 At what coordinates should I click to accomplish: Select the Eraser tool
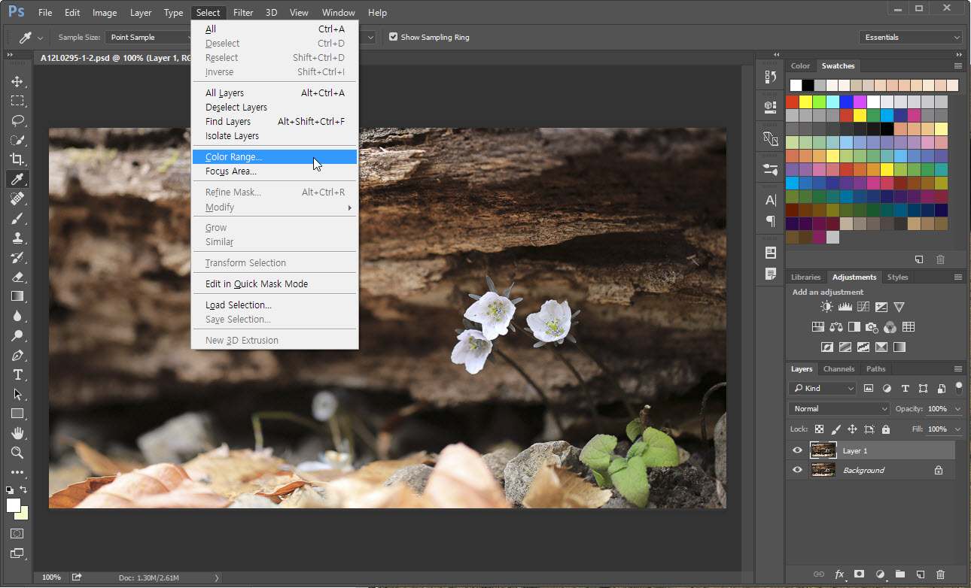click(17, 277)
